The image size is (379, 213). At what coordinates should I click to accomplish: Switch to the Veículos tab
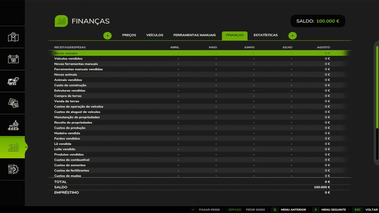(155, 35)
